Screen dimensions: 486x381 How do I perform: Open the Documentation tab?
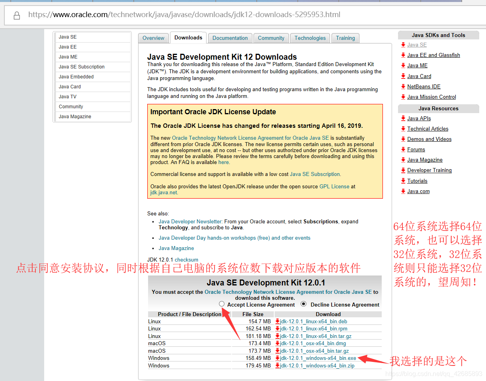click(x=230, y=38)
